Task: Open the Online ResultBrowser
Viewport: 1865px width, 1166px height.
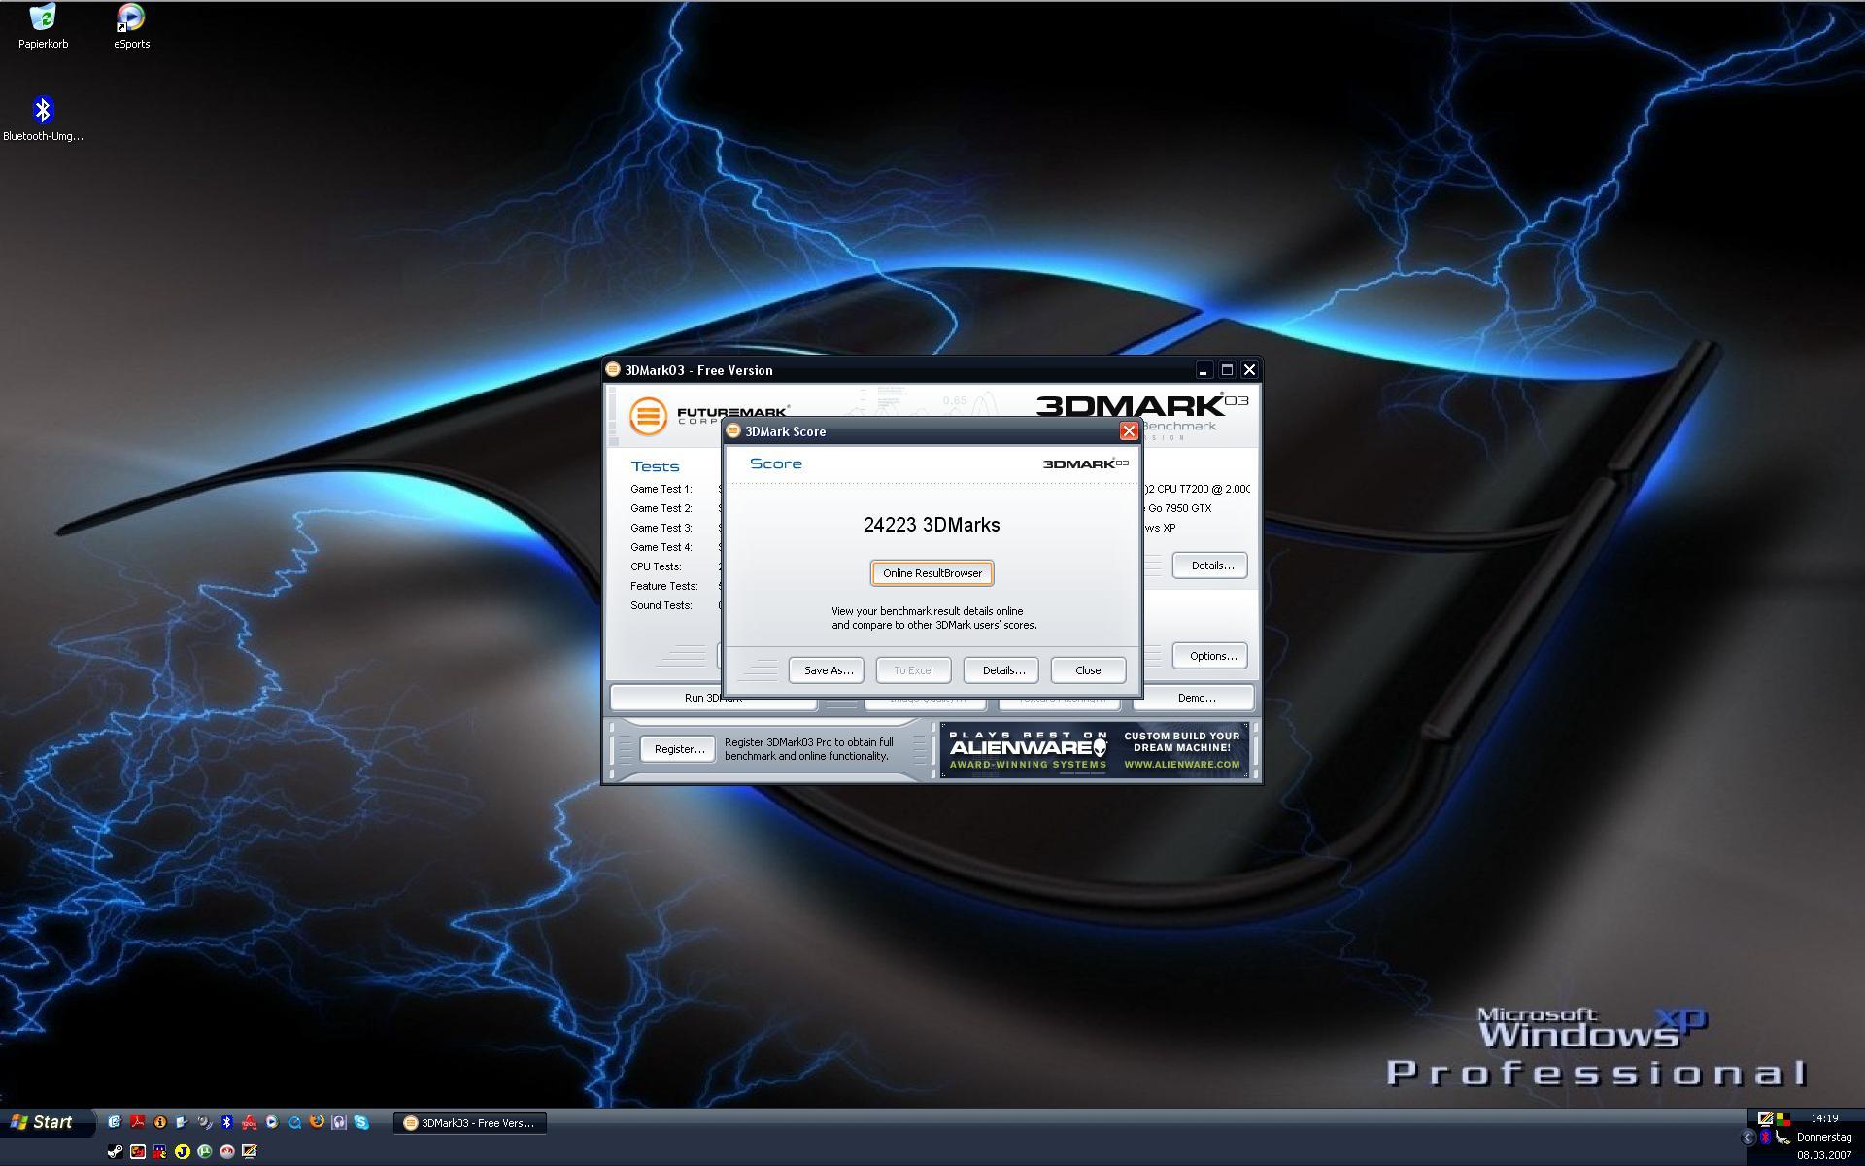Action: point(932,573)
